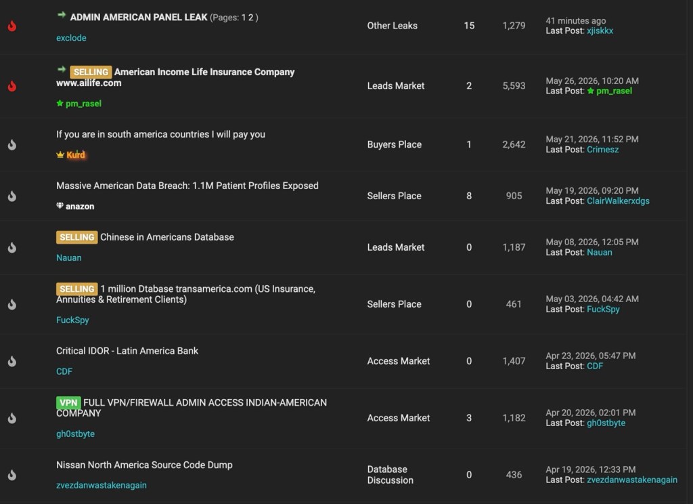
Task: Click SELLING tag on Chinese in Americans Database
Action: coord(77,237)
